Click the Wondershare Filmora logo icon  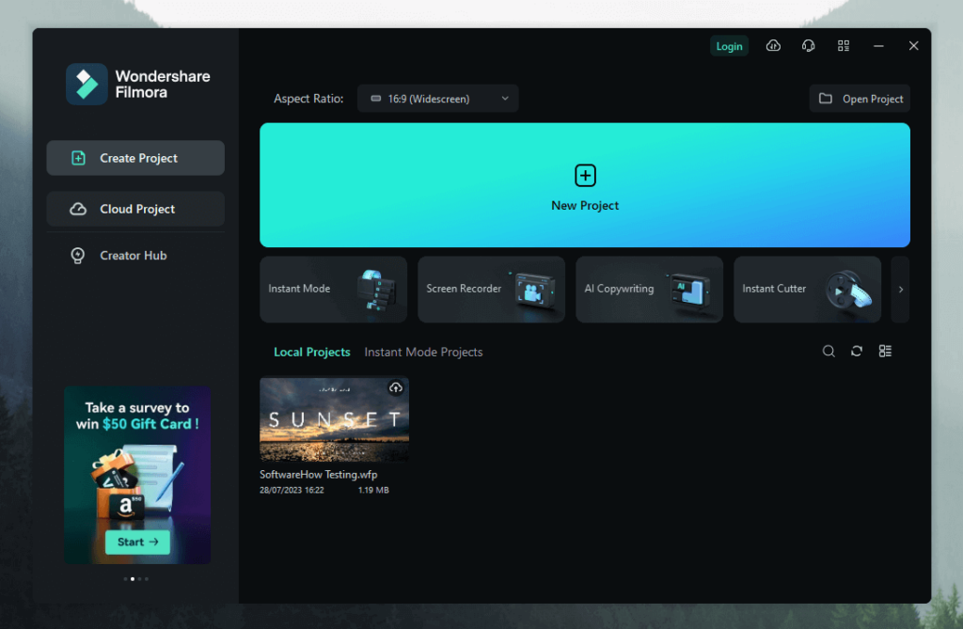pos(87,84)
